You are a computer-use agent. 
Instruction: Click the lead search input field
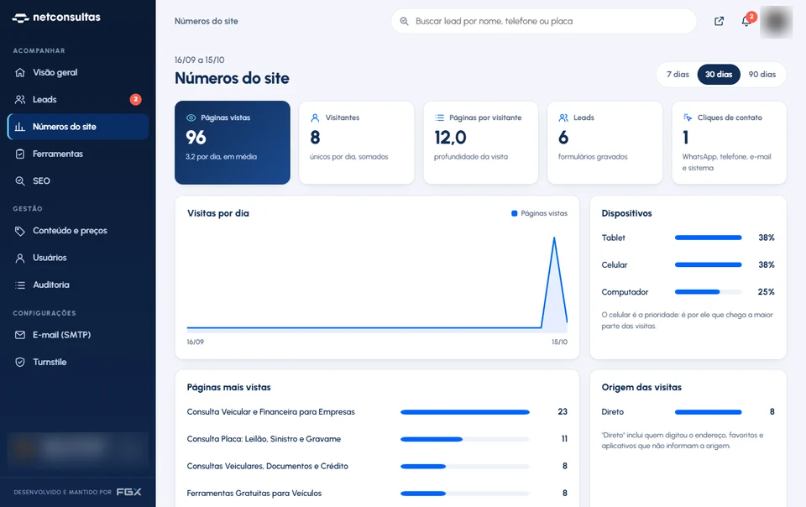[x=544, y=21]
